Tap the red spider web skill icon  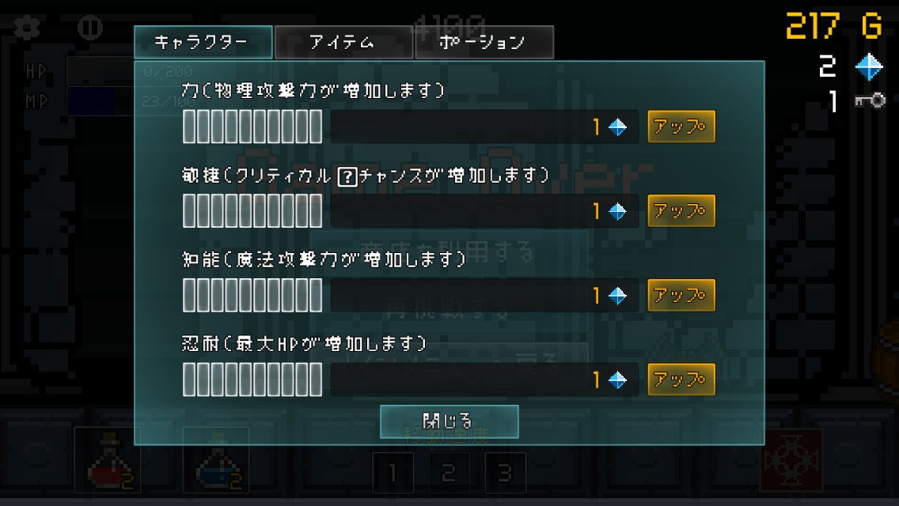[791, 460]
